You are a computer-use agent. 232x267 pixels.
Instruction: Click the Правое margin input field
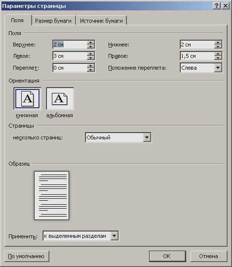[x=197, y=56]
